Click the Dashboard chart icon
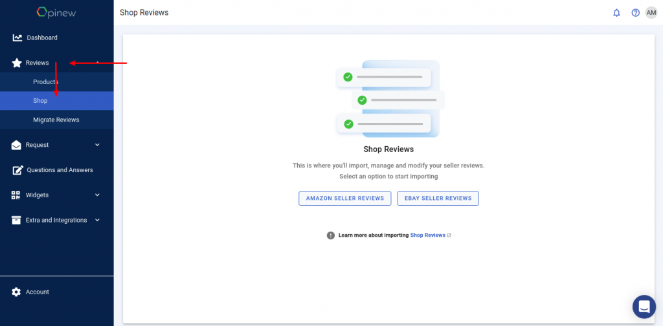 point(17,38)
